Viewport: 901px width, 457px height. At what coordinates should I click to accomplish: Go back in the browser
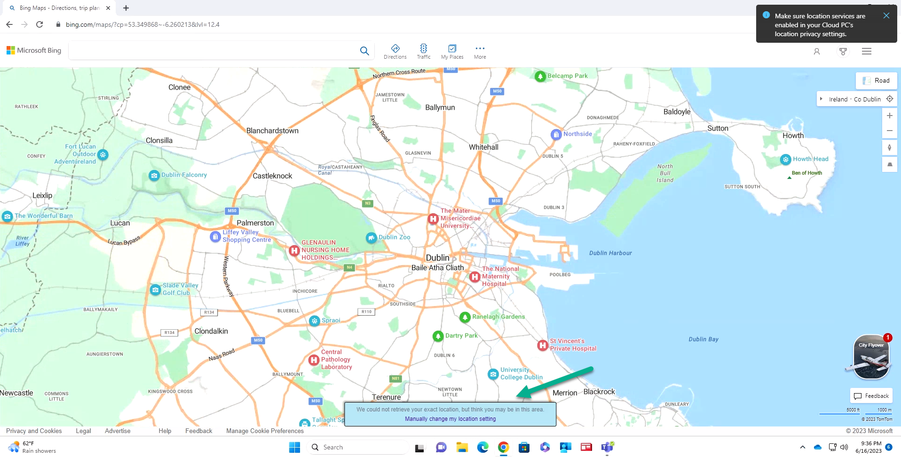pos(9,24)
